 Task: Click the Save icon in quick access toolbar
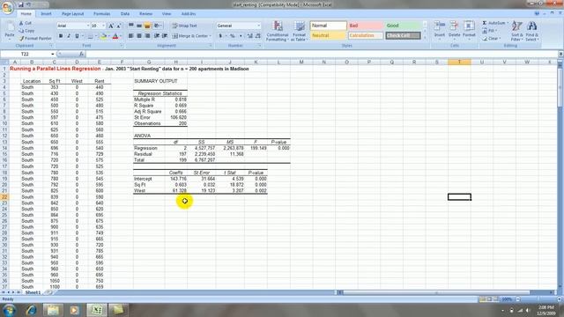(21, 4)
